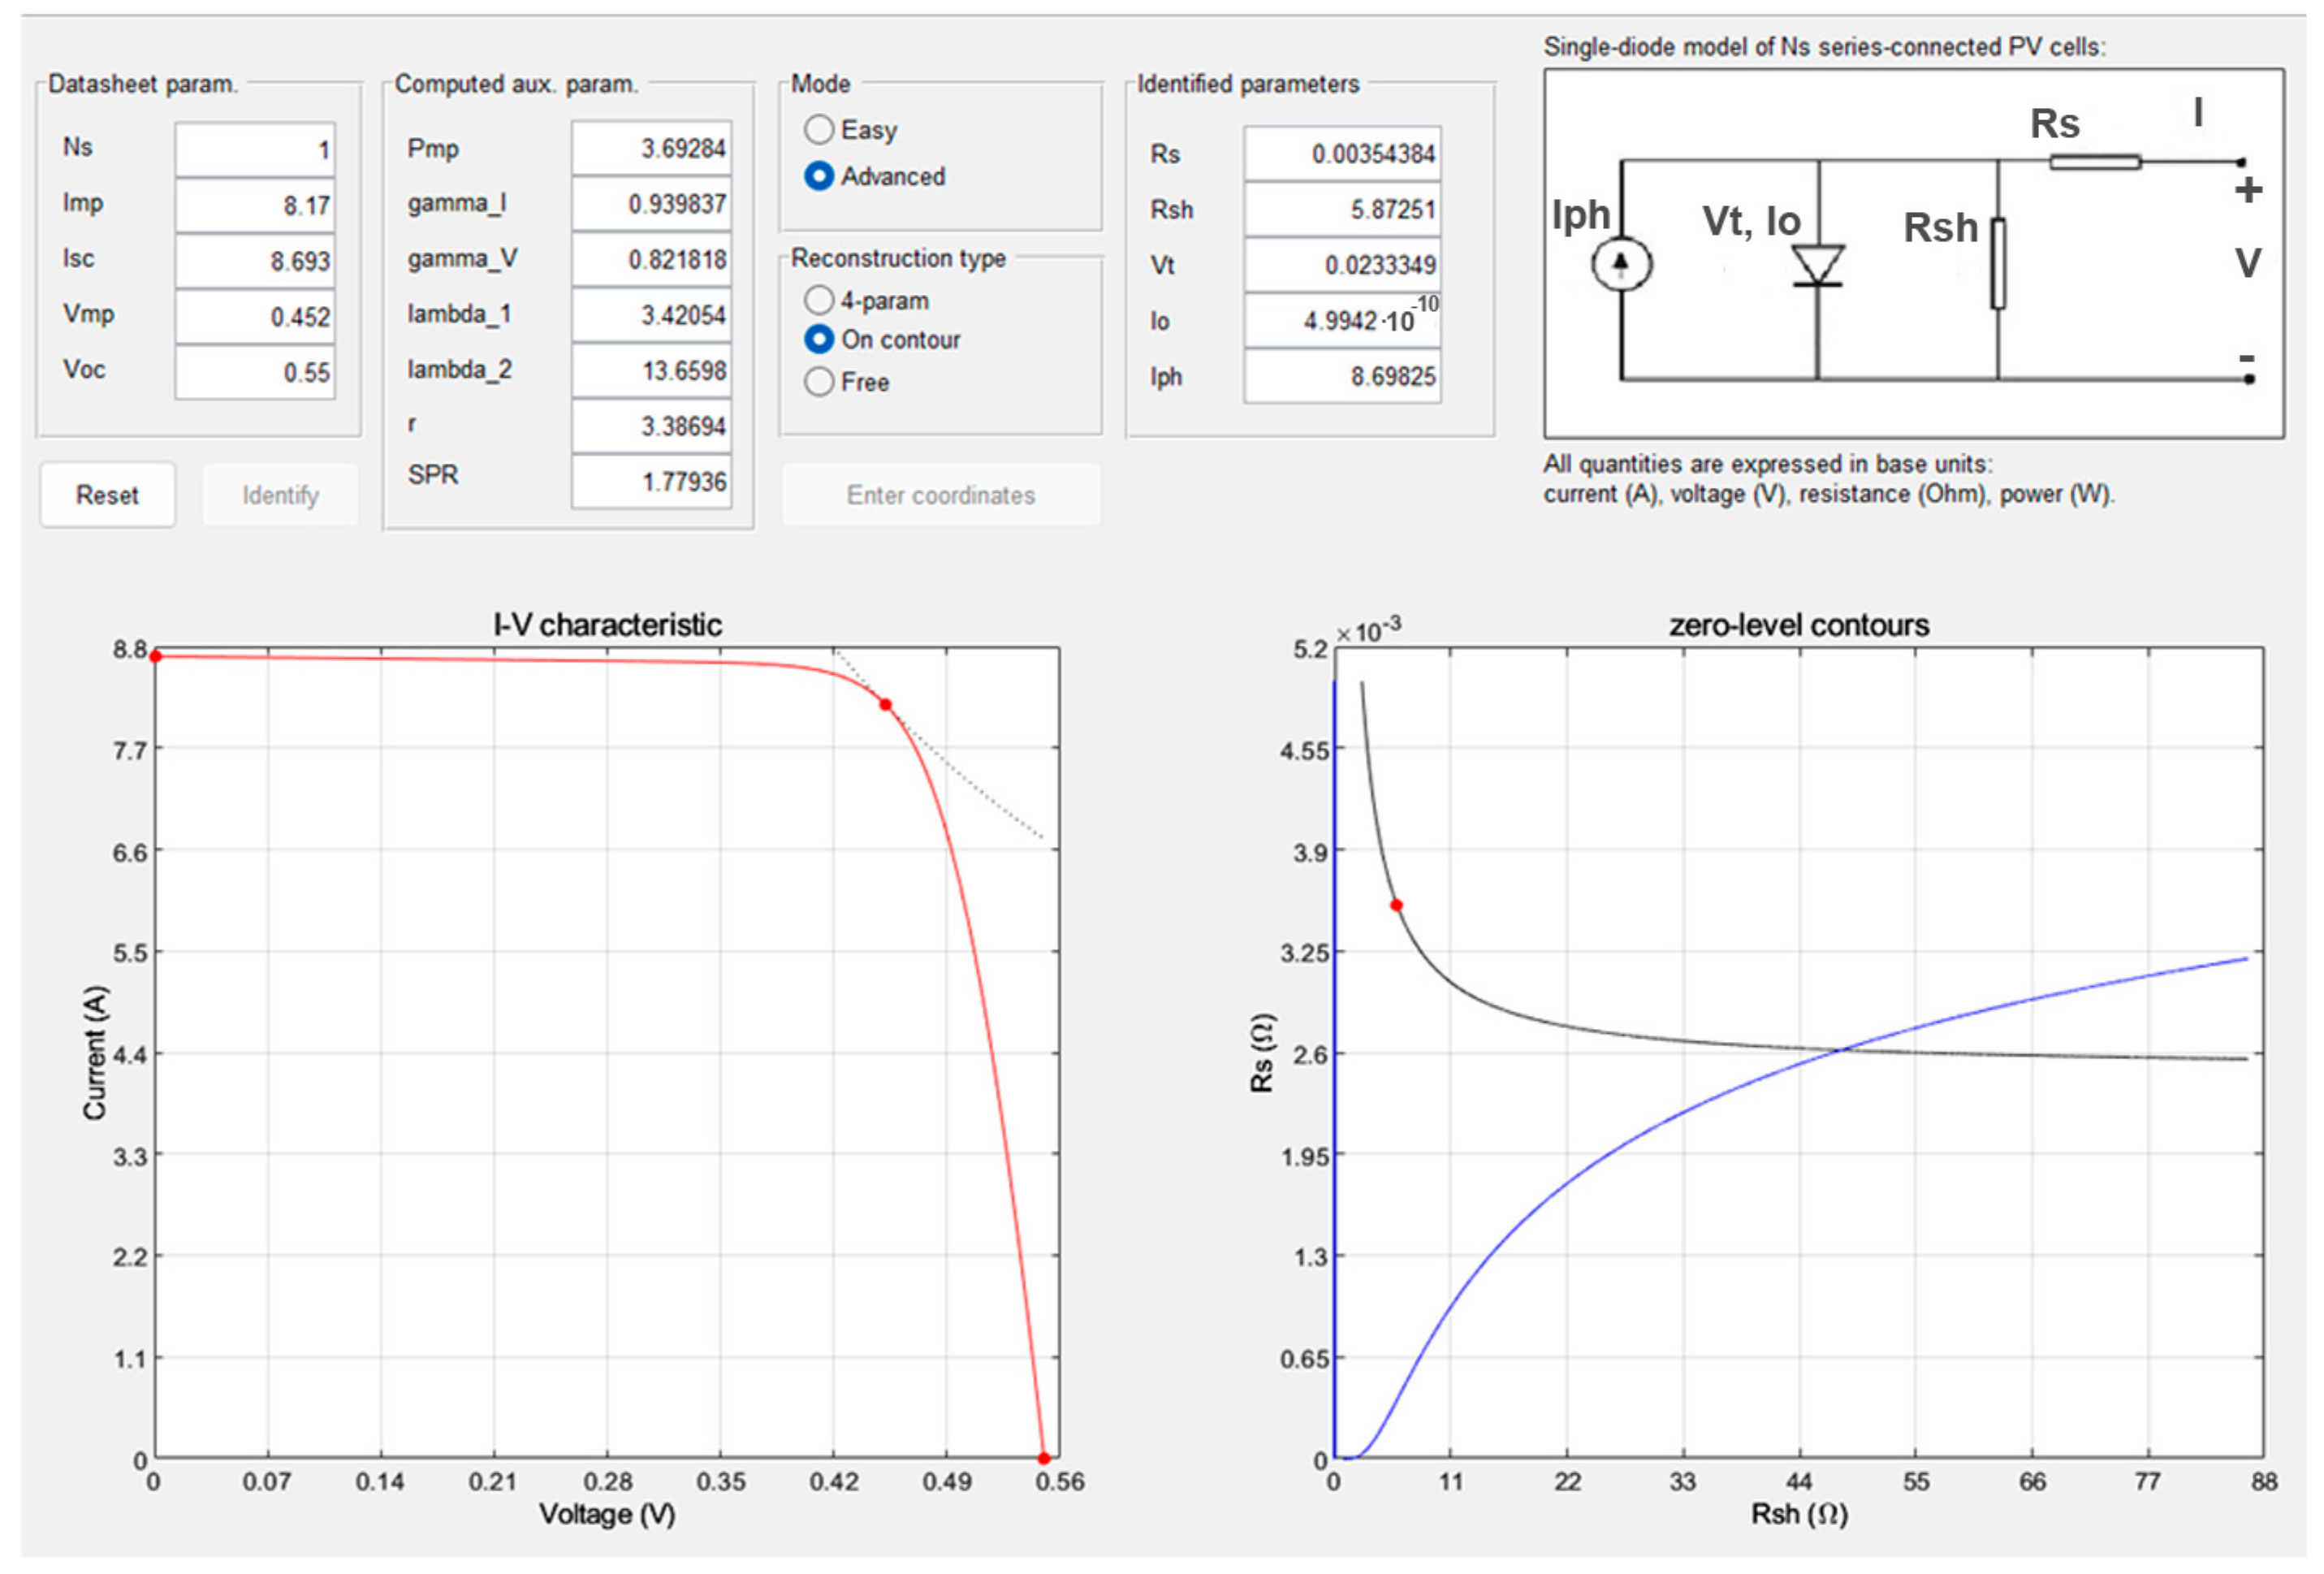2324x1574 pixels.
Task: Choose the 4-param reconstruction type
Action: click(818, 299)
